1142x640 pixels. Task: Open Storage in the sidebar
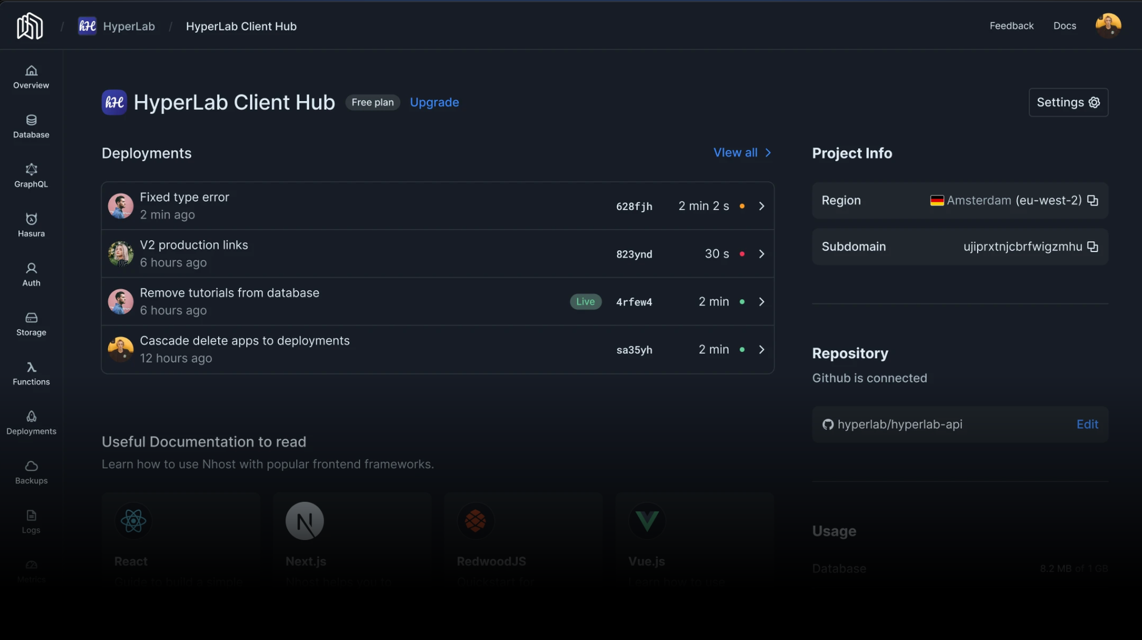click(x=31, y=325)
